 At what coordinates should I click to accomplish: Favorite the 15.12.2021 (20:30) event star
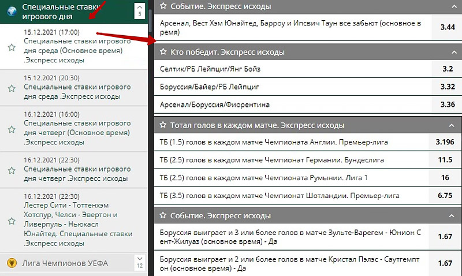click(12, 88)
